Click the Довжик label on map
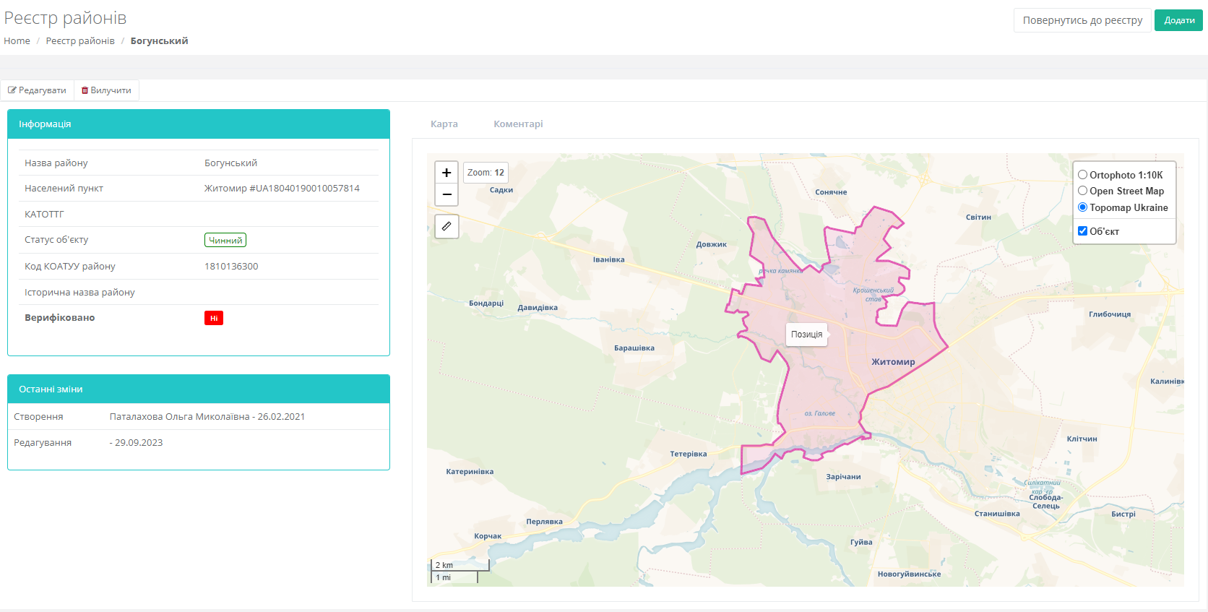Image resolution: width=1208 pixels, height=612 pixels. tap(712, 244)
